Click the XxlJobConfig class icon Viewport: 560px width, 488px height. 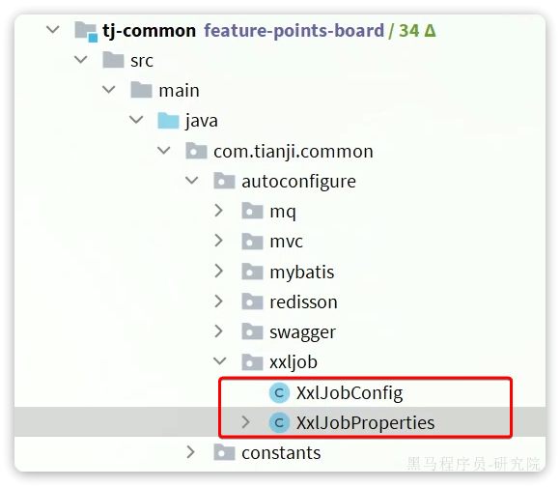[x=279, y=393]
